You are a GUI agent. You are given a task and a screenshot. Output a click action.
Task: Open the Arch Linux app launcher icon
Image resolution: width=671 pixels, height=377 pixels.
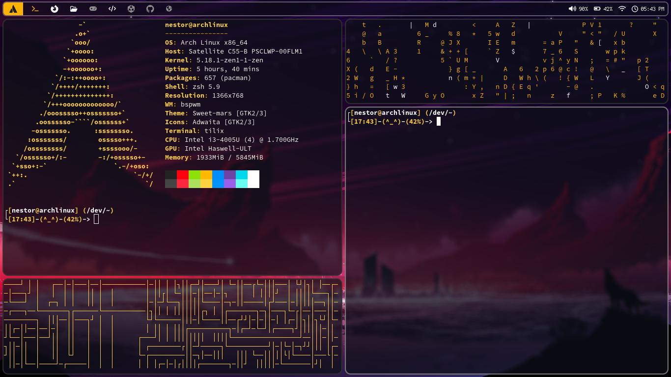pyautogui.click(x=13, y=8)
